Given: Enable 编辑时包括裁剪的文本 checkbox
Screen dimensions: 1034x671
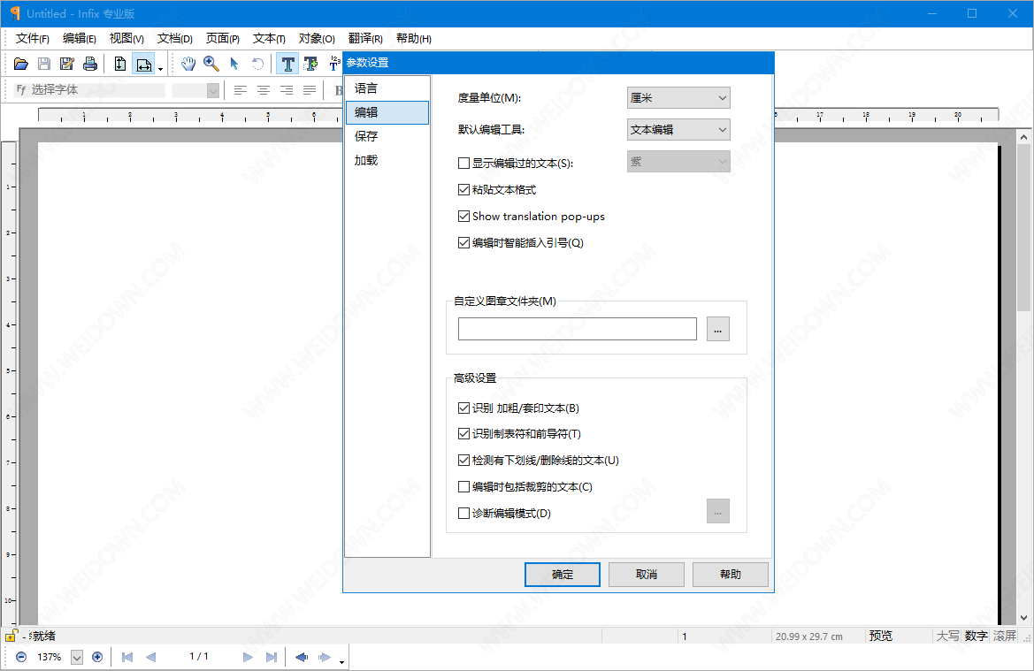Looking at the screenshot, I should tap(463, 486).
